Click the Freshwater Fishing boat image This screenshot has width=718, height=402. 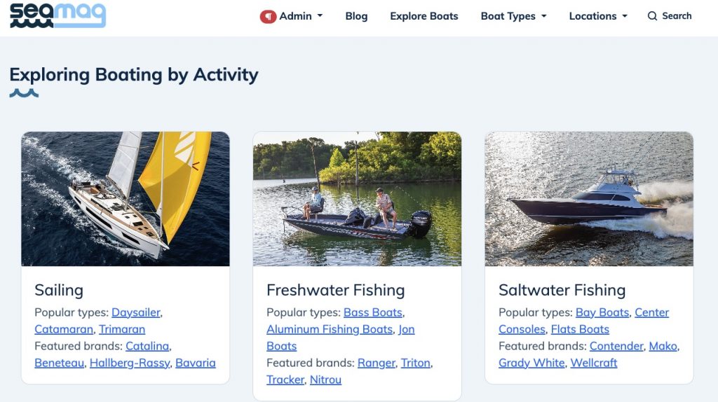357,199
